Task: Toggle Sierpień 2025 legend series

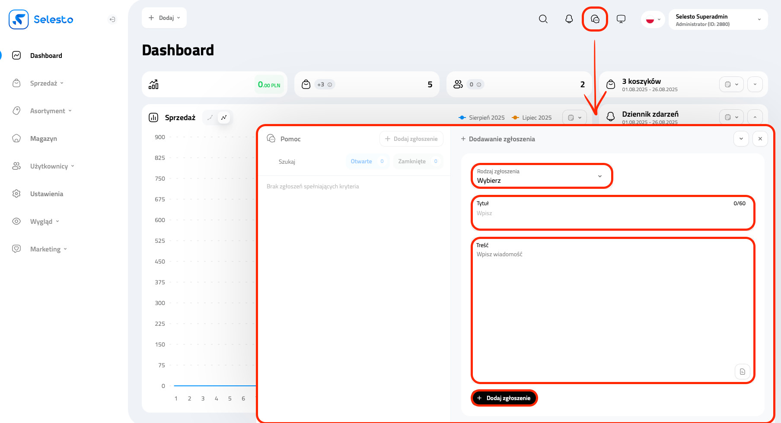Action: [x=481, y=118]
